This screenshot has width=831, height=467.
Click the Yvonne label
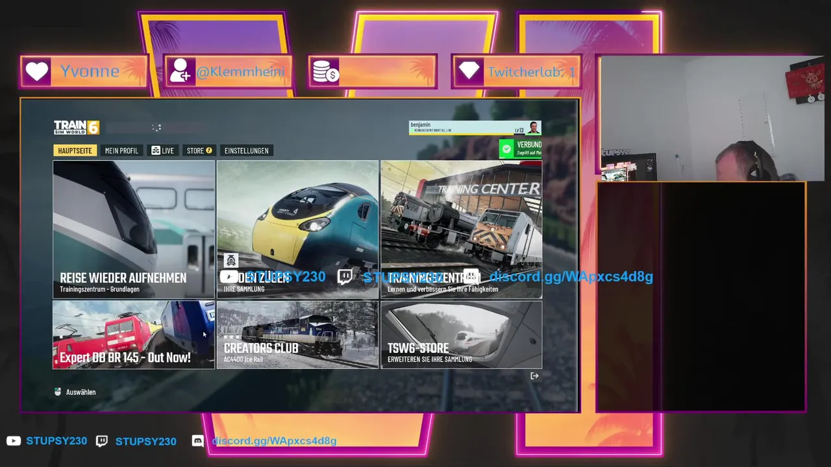(x=90, y=71)
